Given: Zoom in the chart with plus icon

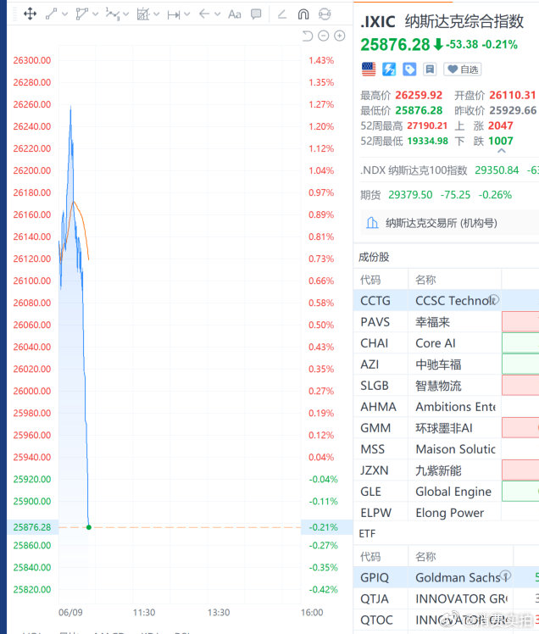Looking at the screenshot, I should point(340,36).
